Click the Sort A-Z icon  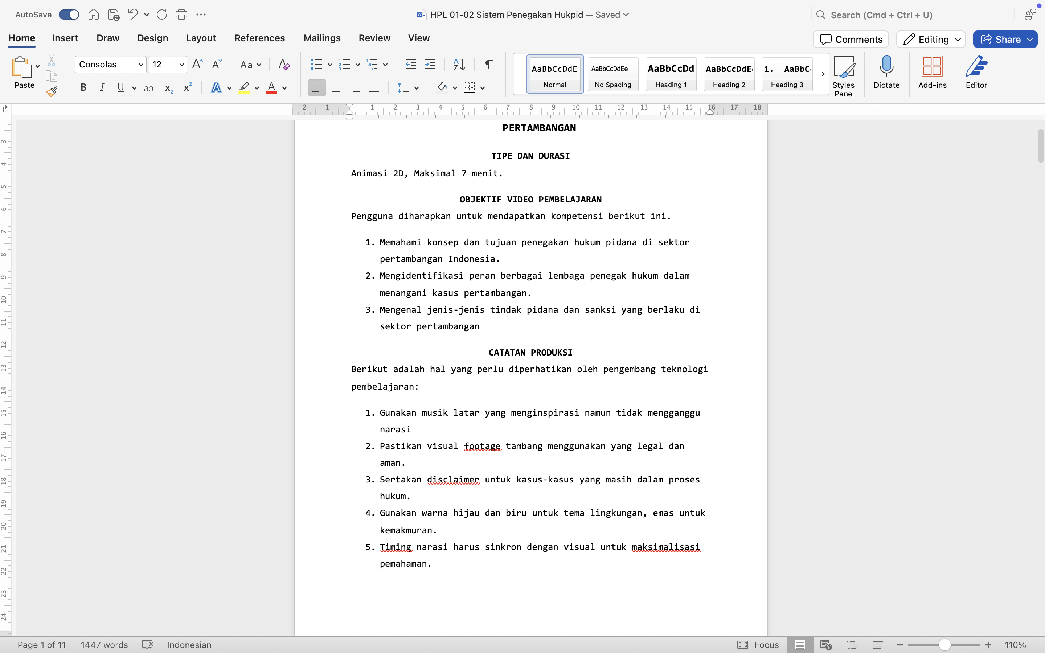pos(459,65)
